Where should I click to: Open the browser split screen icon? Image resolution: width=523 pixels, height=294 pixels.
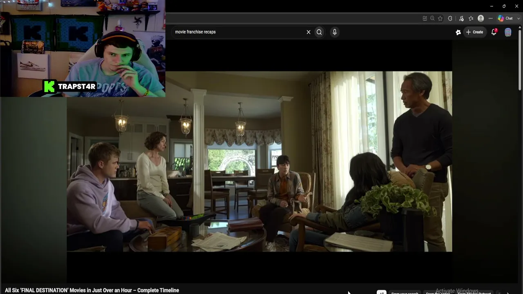[425, 18]
